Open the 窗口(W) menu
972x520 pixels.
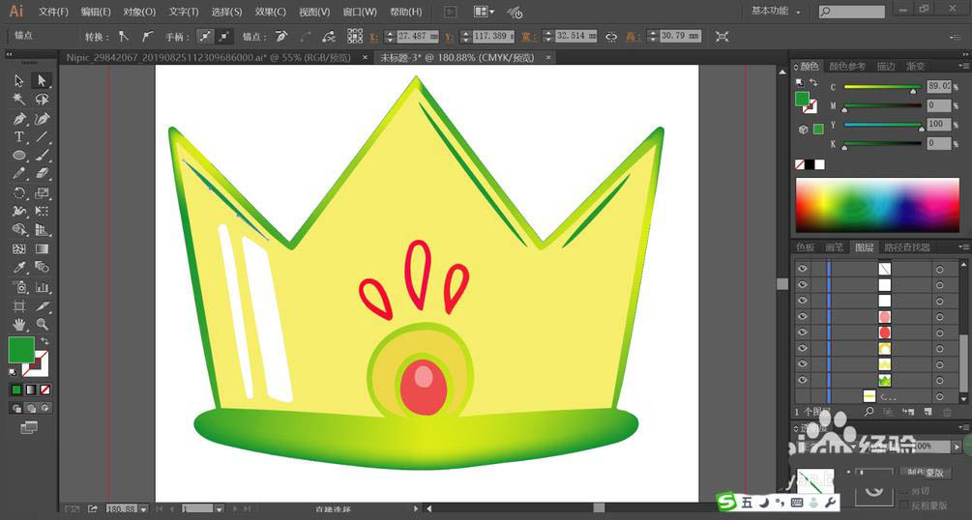(x=360, y=12)
